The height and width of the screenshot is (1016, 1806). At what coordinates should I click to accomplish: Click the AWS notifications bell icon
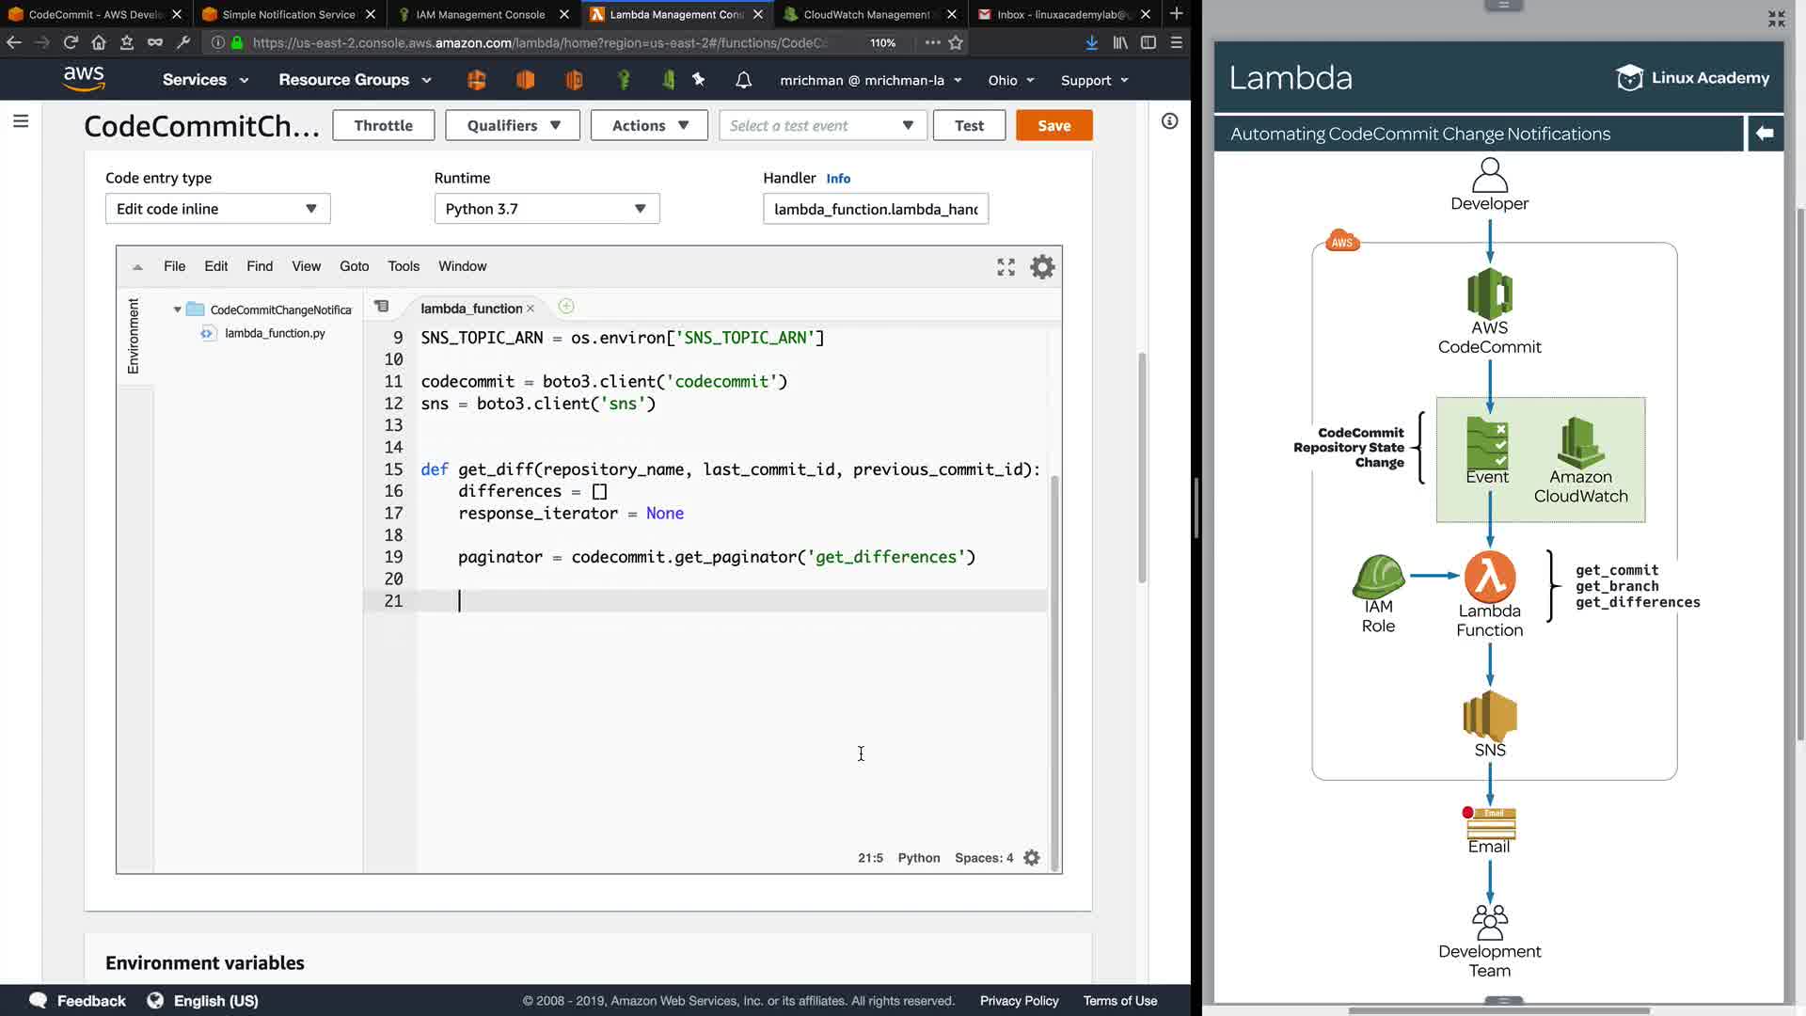(x=743, y=80)
